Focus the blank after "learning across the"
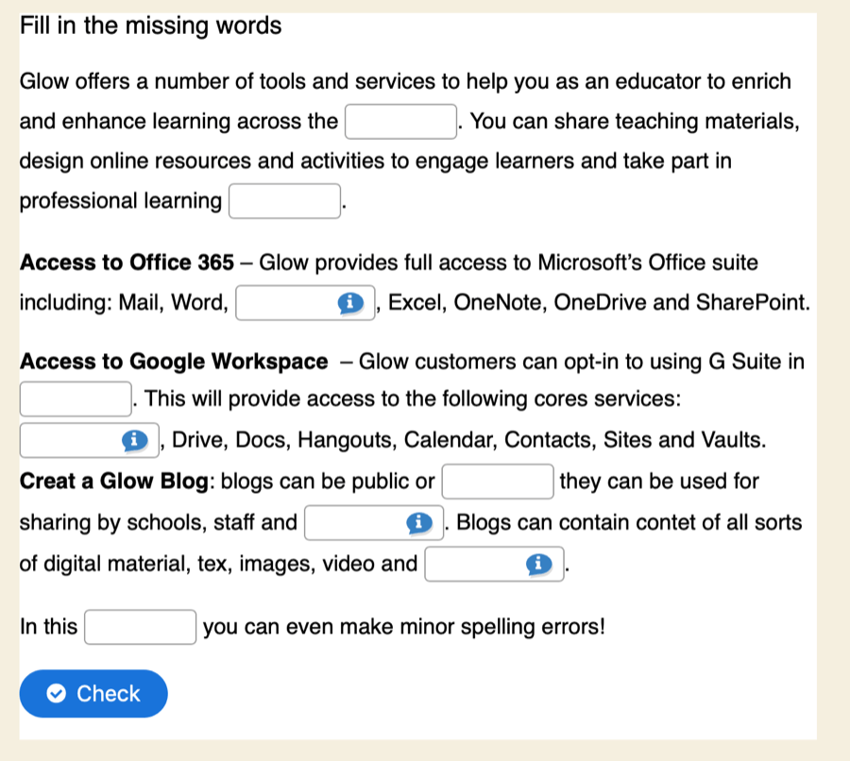This screenshot has width=850, height=761. tap(402, 122)
